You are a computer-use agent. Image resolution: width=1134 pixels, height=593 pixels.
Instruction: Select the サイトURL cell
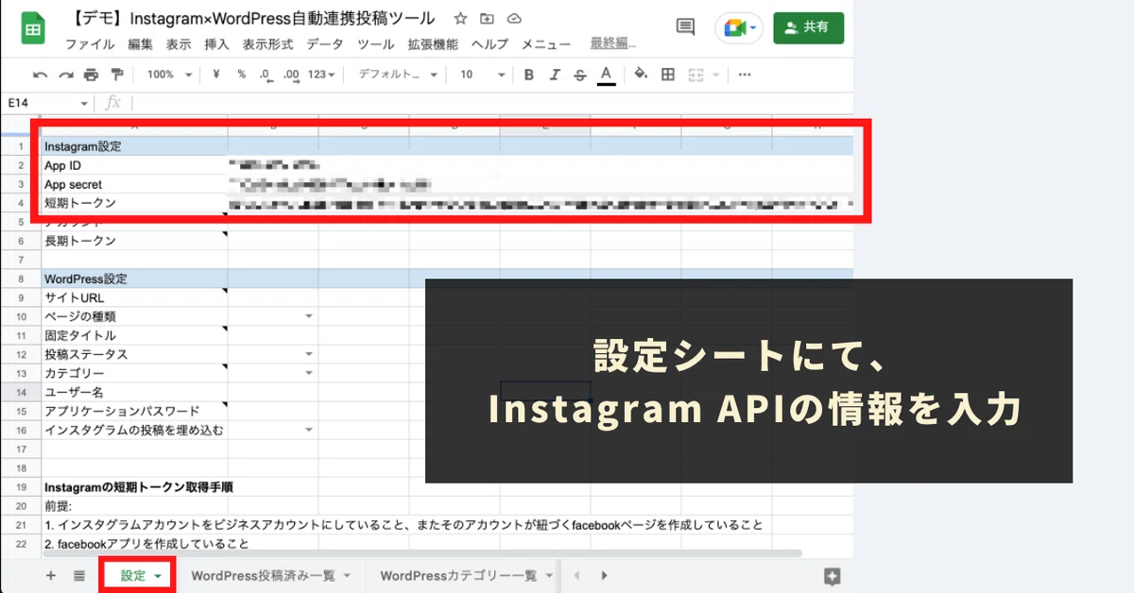click(x=134, y=297)
